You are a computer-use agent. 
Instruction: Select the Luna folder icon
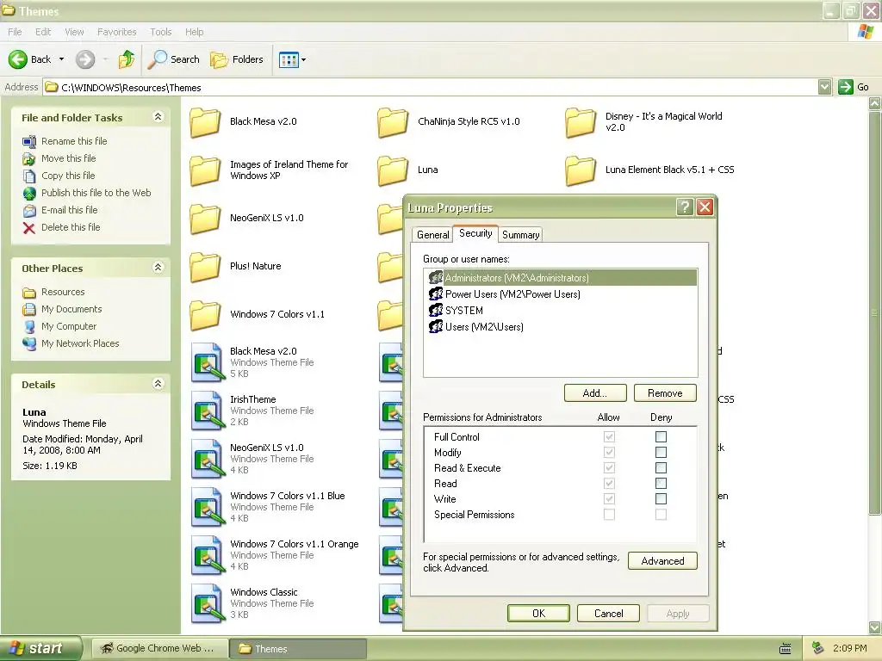click(393, 170)
